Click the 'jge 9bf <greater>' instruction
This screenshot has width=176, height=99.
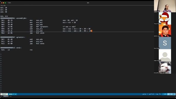pos(39,27)
